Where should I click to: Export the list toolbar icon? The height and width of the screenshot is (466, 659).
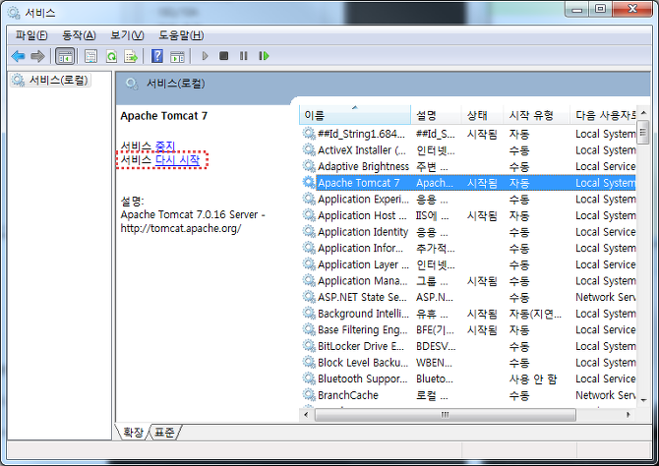tap(131, 56)
